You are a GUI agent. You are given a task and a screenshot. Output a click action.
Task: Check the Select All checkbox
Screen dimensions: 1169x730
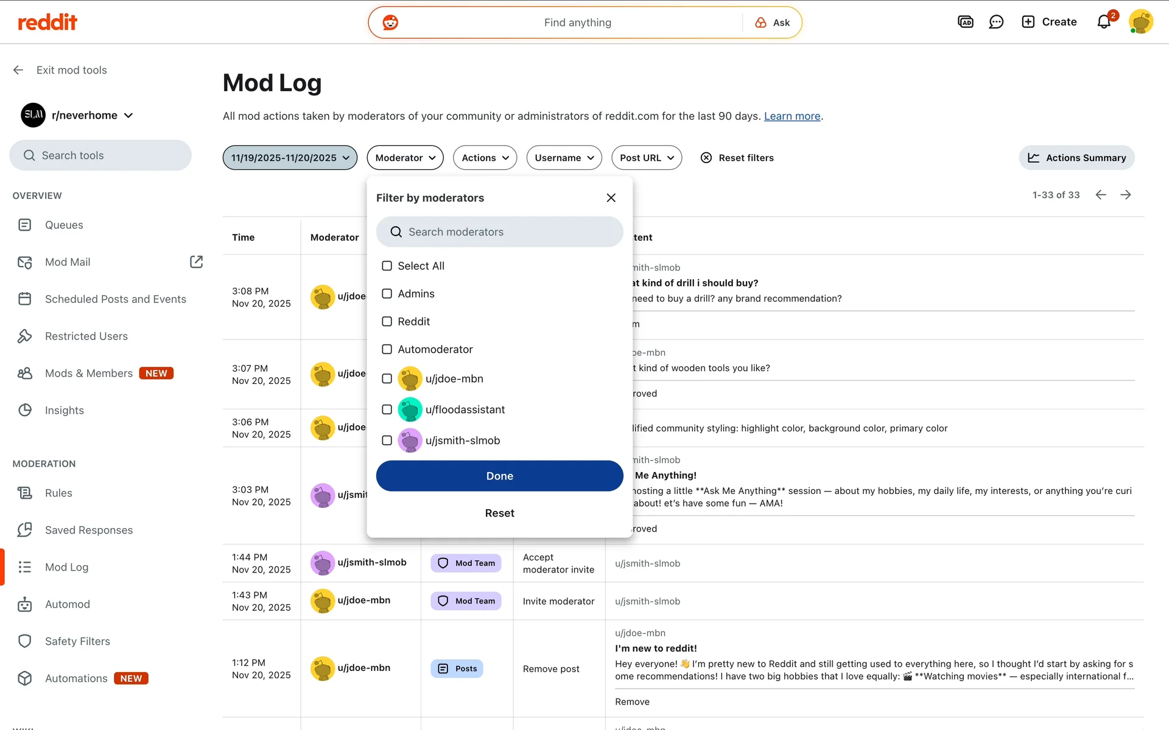(x=387, y=266)
